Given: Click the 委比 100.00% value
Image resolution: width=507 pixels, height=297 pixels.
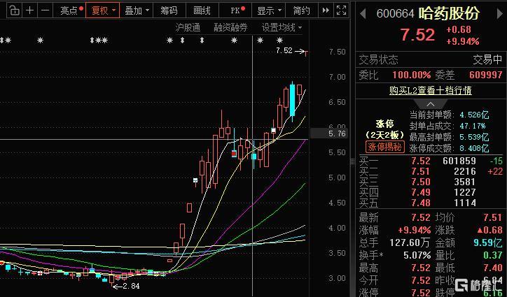Looking at the screenshot, I should pyautogui.click(x=411, y=75).
